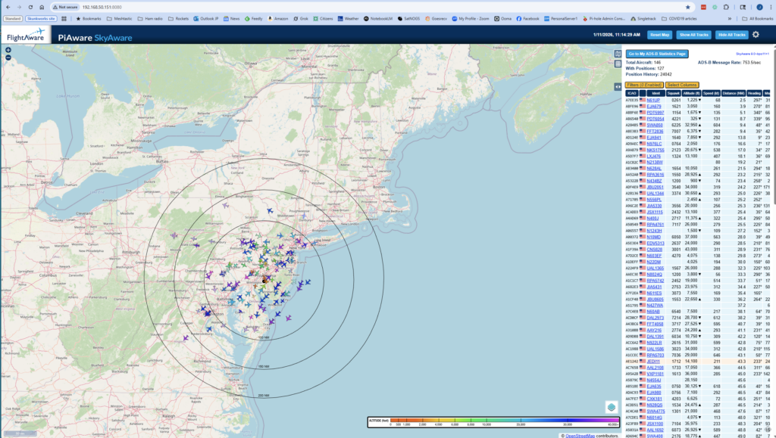Click the map view icon beside statistics button
This screenshot has width=776, height=438.
[618, 54]
